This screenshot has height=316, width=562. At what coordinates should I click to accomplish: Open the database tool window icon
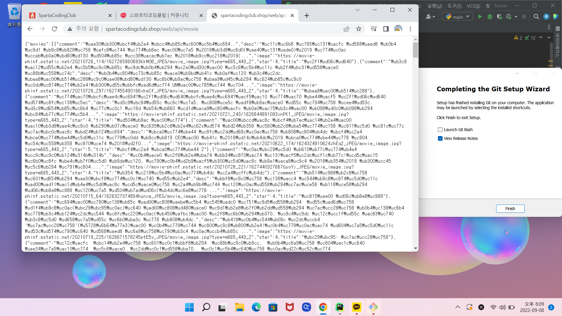pos(558,29)
